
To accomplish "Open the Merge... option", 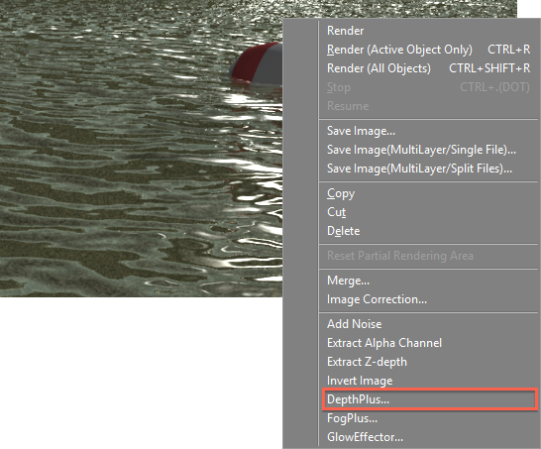I will [x=428, y=281].
